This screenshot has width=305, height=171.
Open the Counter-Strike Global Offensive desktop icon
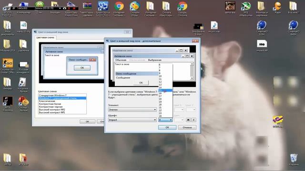(x=8, y=66)
